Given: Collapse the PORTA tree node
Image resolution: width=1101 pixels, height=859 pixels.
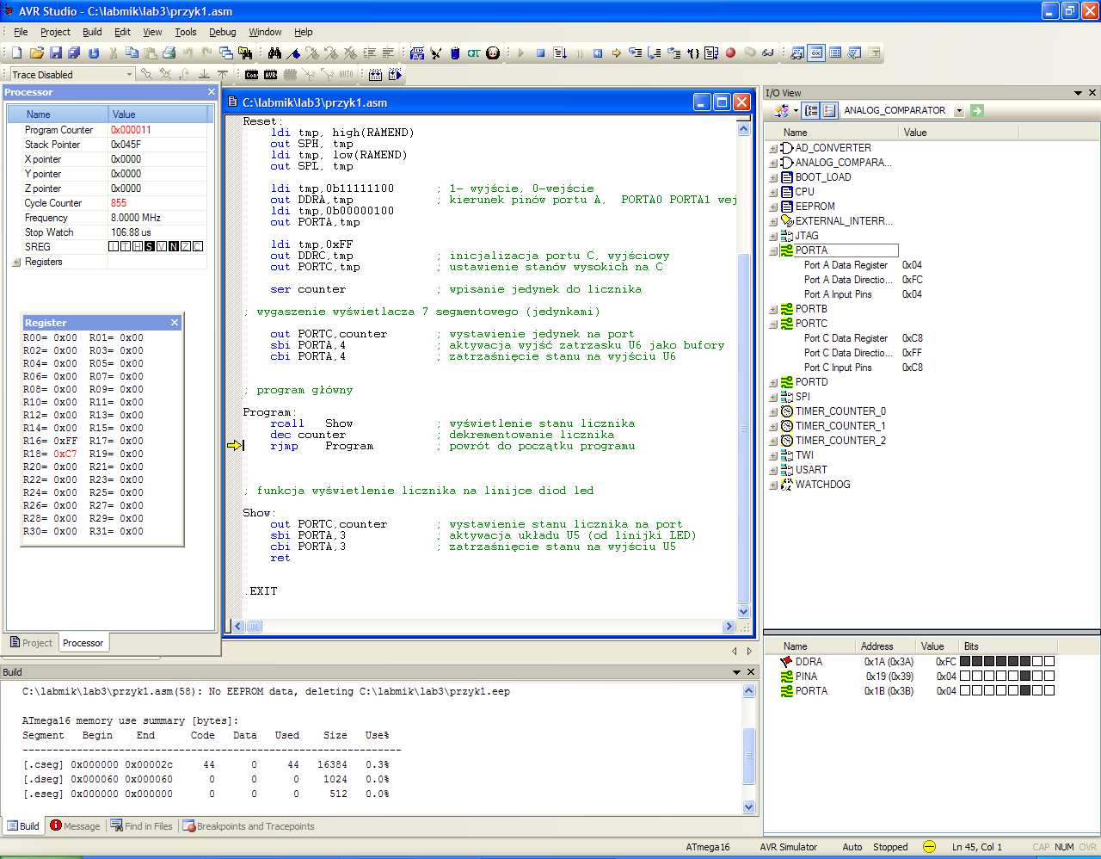Looking at the screenshot, I should pyautogui.click(x=773, y=250).
